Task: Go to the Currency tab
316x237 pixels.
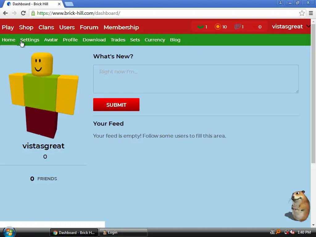Action: pyautogui.click(x=155, y=40)
